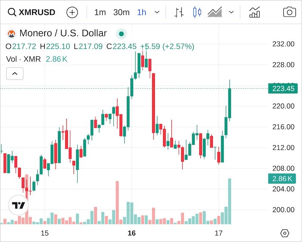Click the TradingView logo button
302x242 pixels.
(18, 205)
